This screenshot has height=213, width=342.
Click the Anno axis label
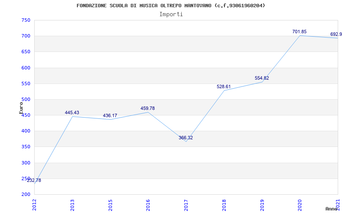tap(332, 209)
